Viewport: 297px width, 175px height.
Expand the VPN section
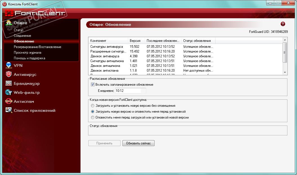[x=18, y=65]
